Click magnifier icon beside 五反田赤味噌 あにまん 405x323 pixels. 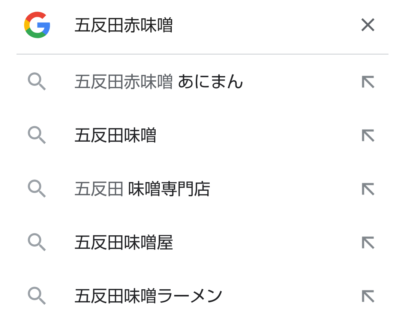click(x=37, y=82)
